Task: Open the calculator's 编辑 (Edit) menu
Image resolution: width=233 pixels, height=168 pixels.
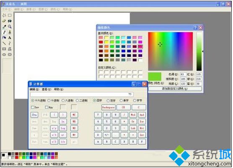Action: (34, 89)
